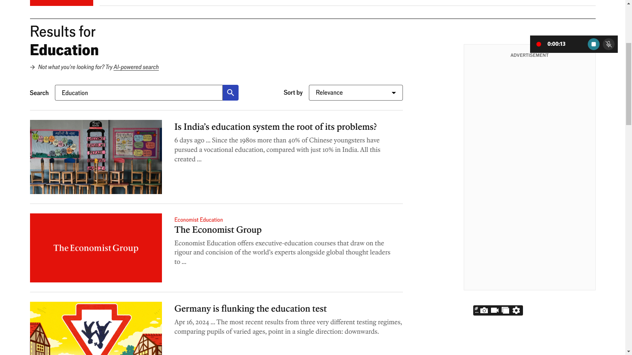Viewport: 632px width, 355px height.
Task: Click the red Economist Group thumbnail
Action: pyautogui.click(x=96, y=248)
